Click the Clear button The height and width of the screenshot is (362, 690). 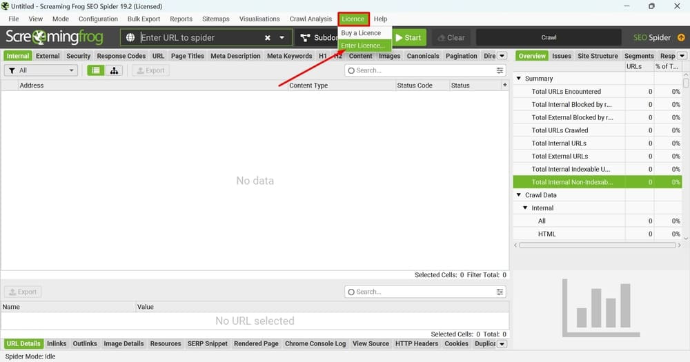pos(451,38)
